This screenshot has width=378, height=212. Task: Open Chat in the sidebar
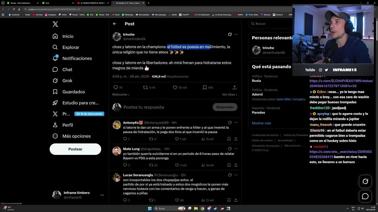point(62,69)
